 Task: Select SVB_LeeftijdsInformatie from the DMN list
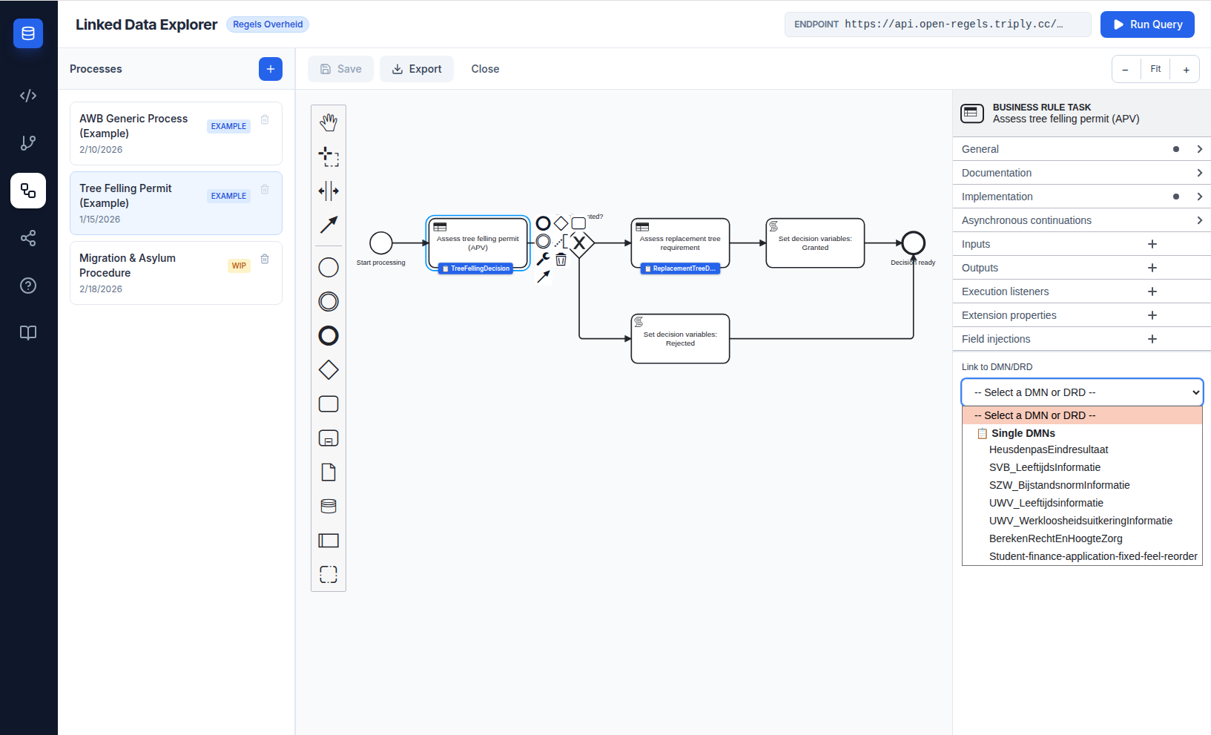[1044, 467]
